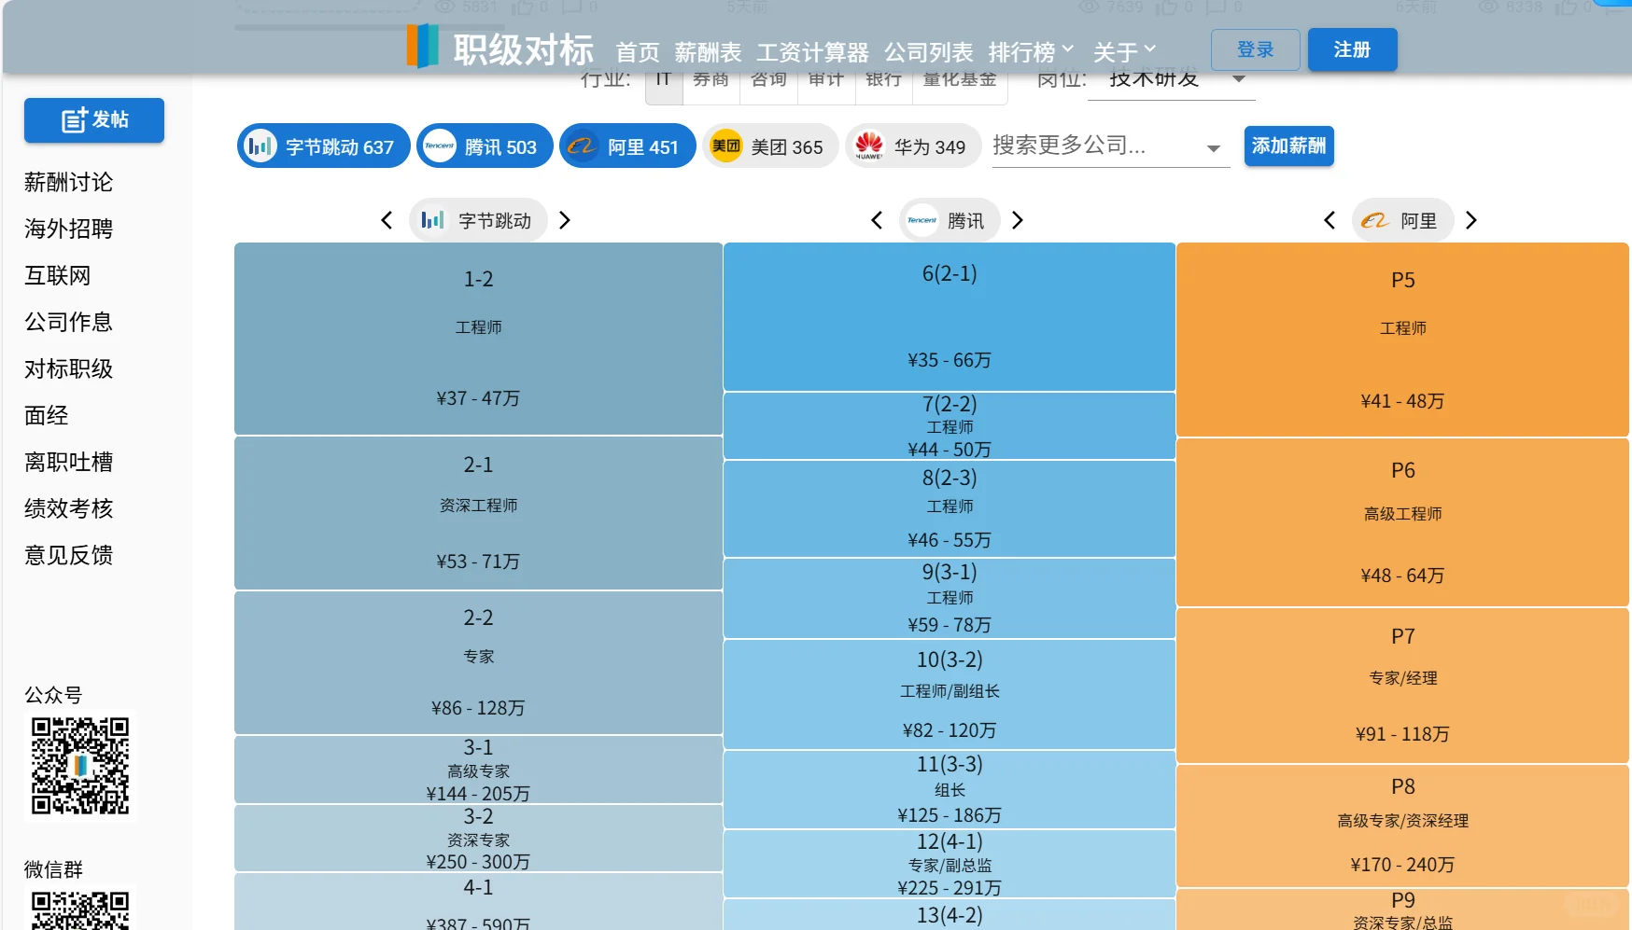The width and height of the screenshot is (1632, 930).
Task: Open 互联网 in the sidebar
Action: tap(57, 275)
